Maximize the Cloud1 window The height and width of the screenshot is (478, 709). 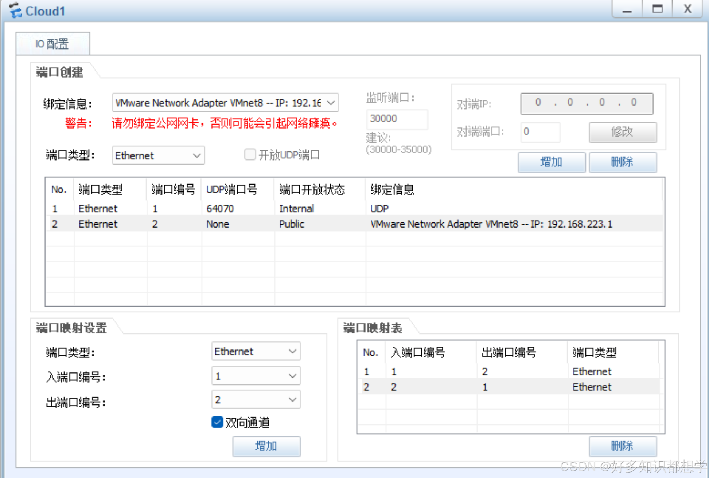pos(657,9)
